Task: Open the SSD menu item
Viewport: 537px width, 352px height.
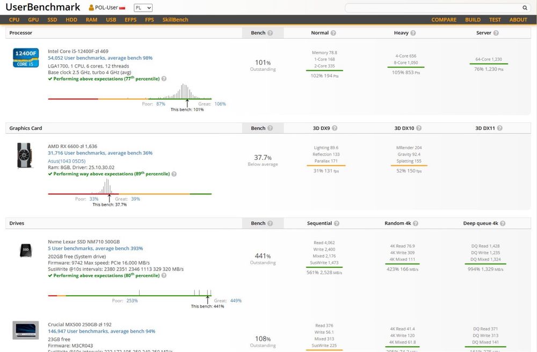Action: [52, 19]
